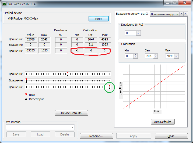
Task: Click the Deadzone percent input field
Action: (x=130, y=33)
